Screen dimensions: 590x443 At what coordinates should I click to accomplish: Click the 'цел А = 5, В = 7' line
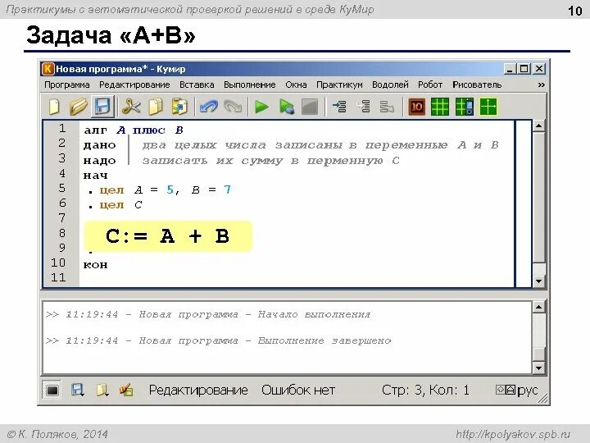[165, 190]
